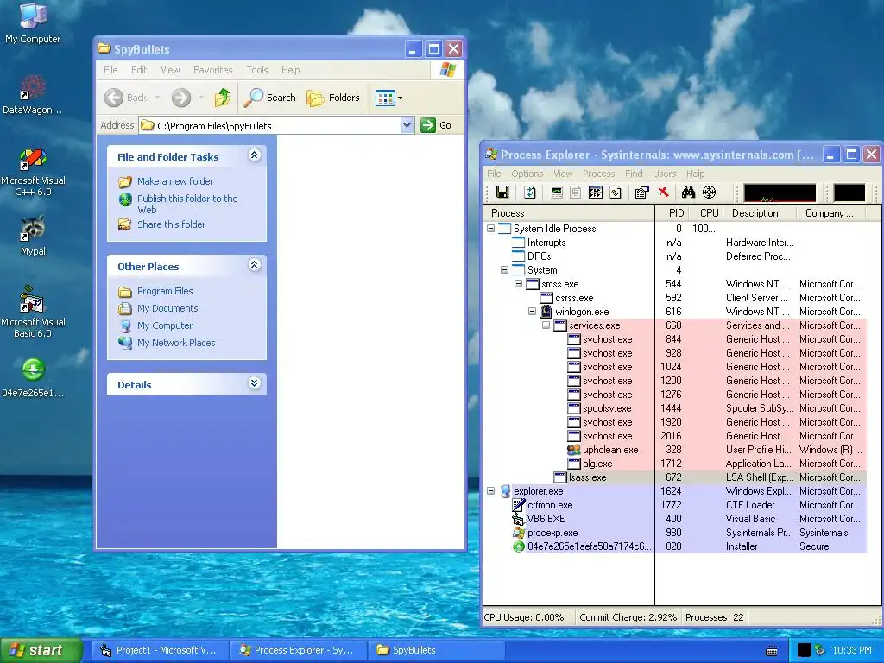
Task: Collapse the services.exe tree node
Action: (546, 325)
